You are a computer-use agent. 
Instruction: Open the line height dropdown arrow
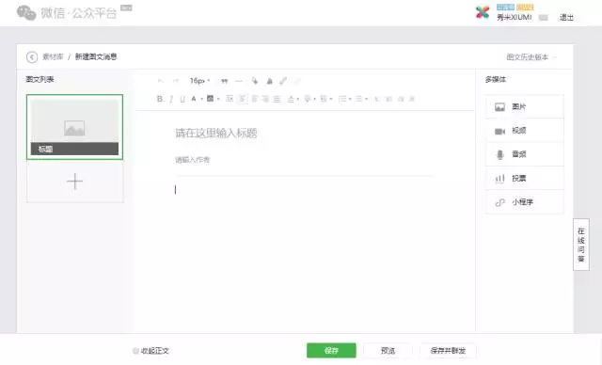(x=331, y=99)
